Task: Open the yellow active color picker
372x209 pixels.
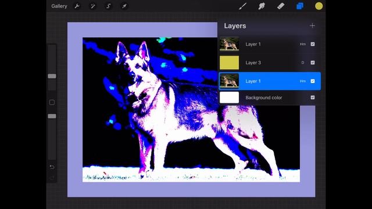Action: pos(319,6)
